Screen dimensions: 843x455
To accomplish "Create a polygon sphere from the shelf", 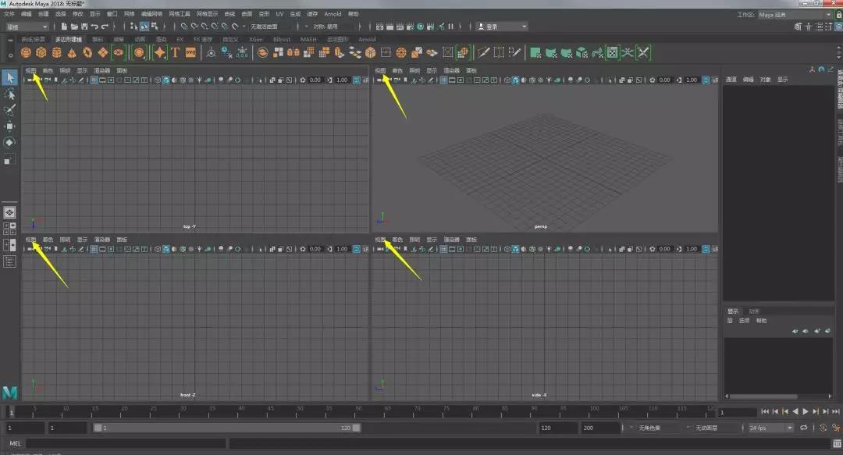I will point(27,52).
